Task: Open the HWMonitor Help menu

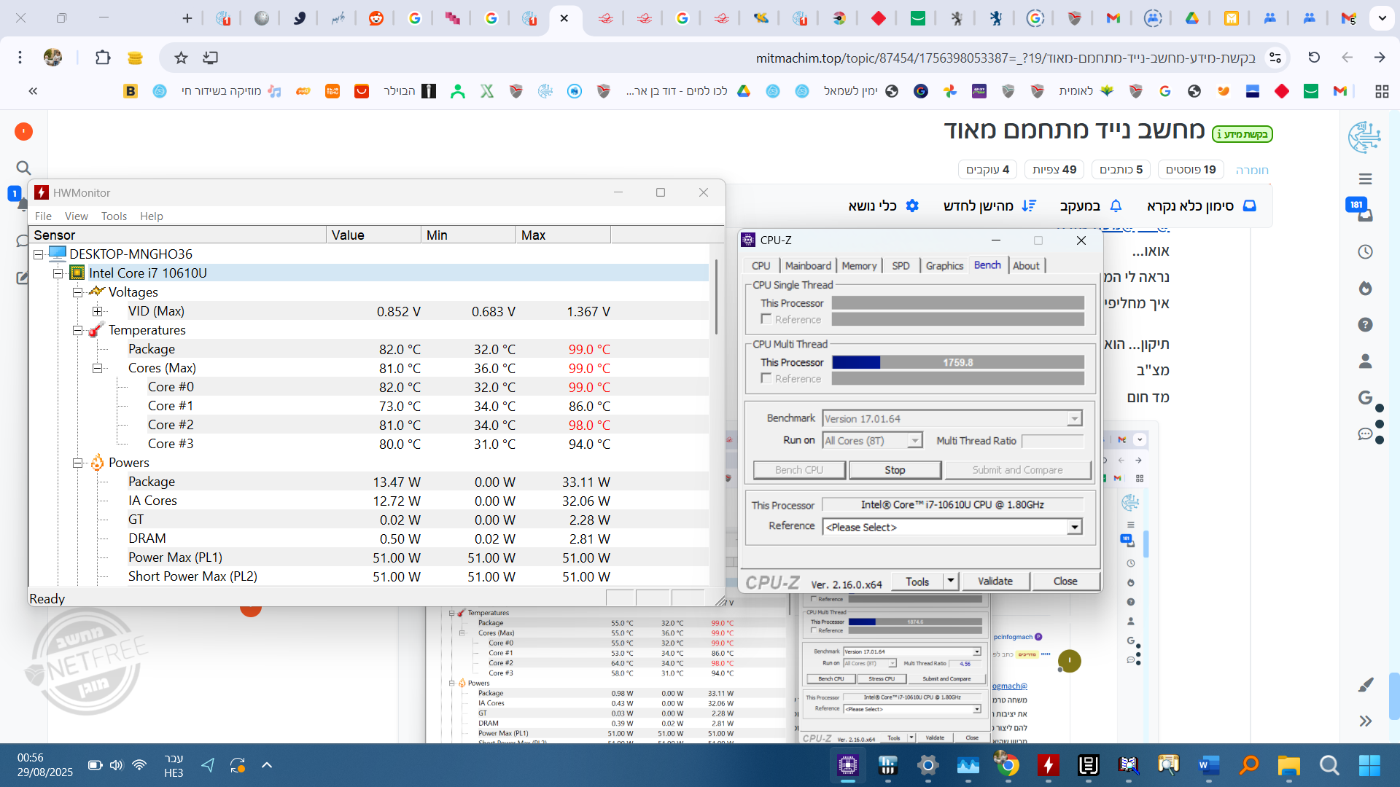Action: point(152,216)
